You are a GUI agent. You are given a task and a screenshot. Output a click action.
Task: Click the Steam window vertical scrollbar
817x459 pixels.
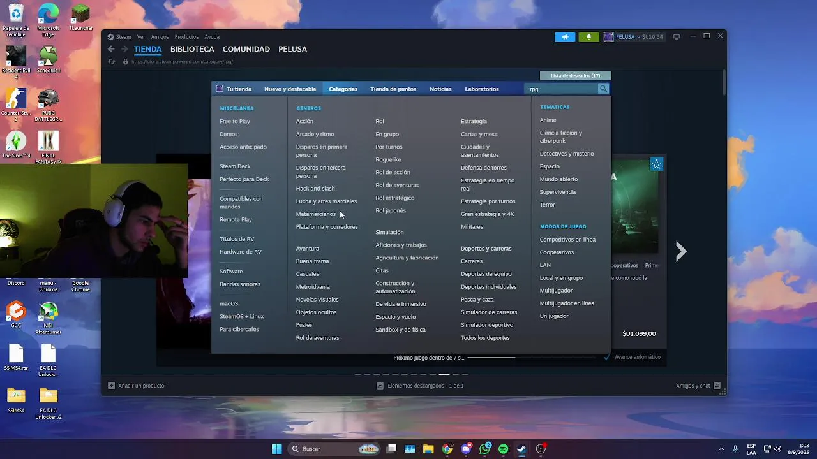coord(724,83)
